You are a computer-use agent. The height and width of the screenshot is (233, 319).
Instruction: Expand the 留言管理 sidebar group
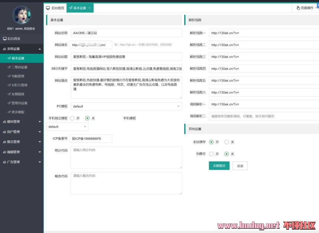click(x=22, y=142)
